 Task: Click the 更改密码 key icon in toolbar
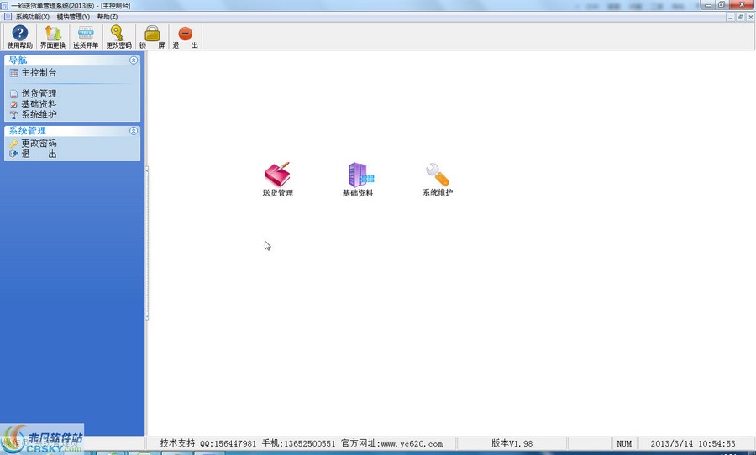point(118,35)
